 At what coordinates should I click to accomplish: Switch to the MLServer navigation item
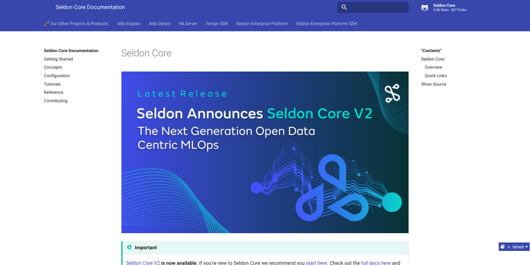(188, 23)
